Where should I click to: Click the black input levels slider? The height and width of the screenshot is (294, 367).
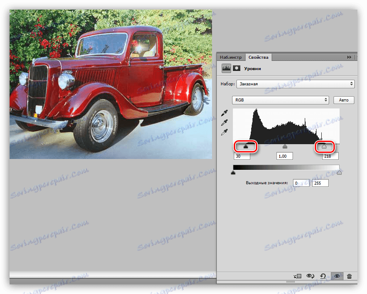246,146
